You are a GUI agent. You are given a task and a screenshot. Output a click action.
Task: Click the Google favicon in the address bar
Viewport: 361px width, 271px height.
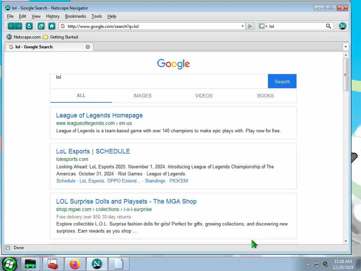point(63,26)
